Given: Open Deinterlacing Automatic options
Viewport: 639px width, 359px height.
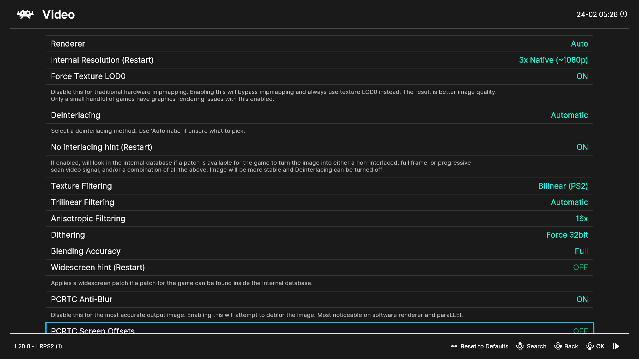Looking at the screenshot, I should tap(319, 115).
